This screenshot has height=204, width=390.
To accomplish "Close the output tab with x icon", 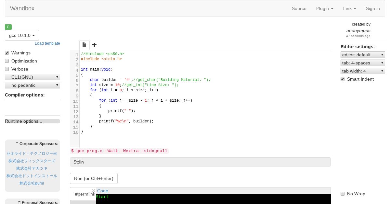I will [94, 191].
